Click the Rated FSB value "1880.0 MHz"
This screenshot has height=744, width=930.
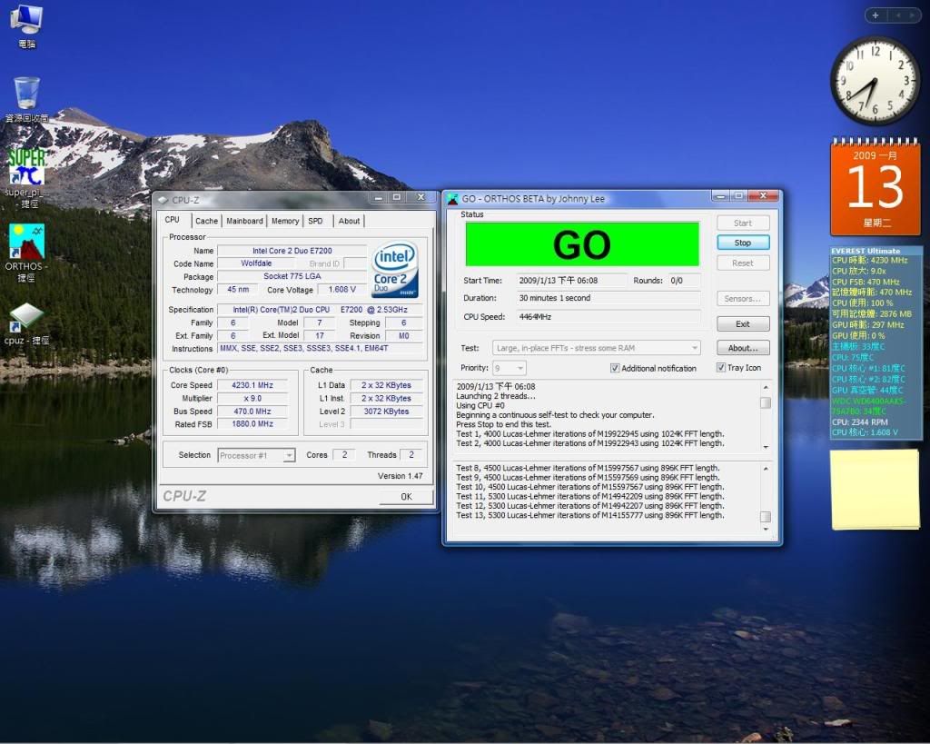(252, 424)
